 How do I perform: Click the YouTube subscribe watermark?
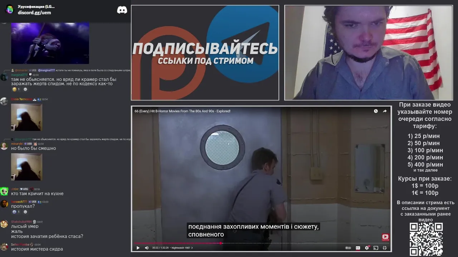point(385,237)
